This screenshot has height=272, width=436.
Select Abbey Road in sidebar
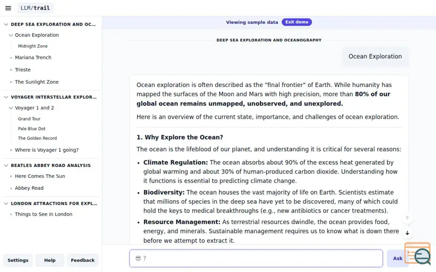(29, 188)
